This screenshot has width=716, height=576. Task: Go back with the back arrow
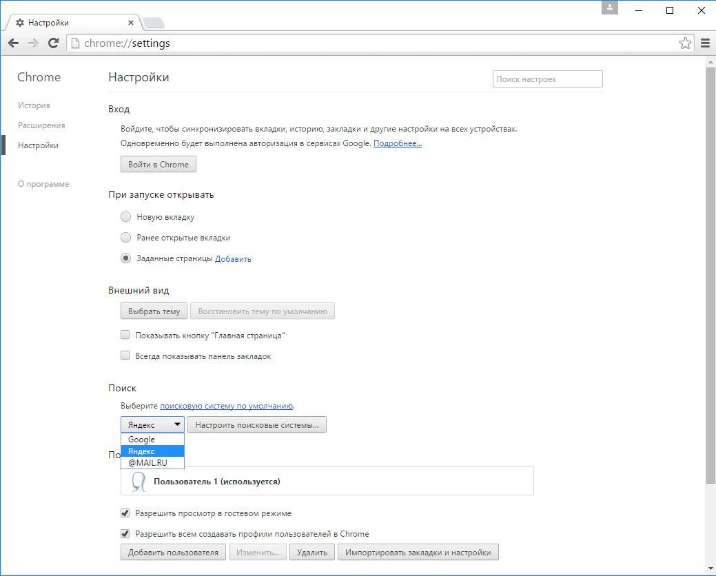[x=13, y=43]
